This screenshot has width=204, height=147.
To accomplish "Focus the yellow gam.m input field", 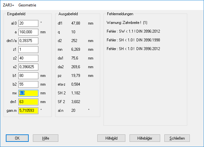I will click(x=28, y=110).
